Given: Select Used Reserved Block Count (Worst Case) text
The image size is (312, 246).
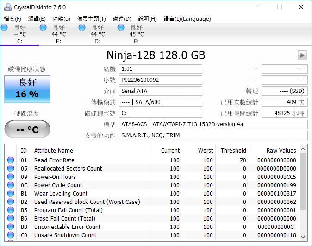Looking at the screenshot, I should [x=87, y=202].
